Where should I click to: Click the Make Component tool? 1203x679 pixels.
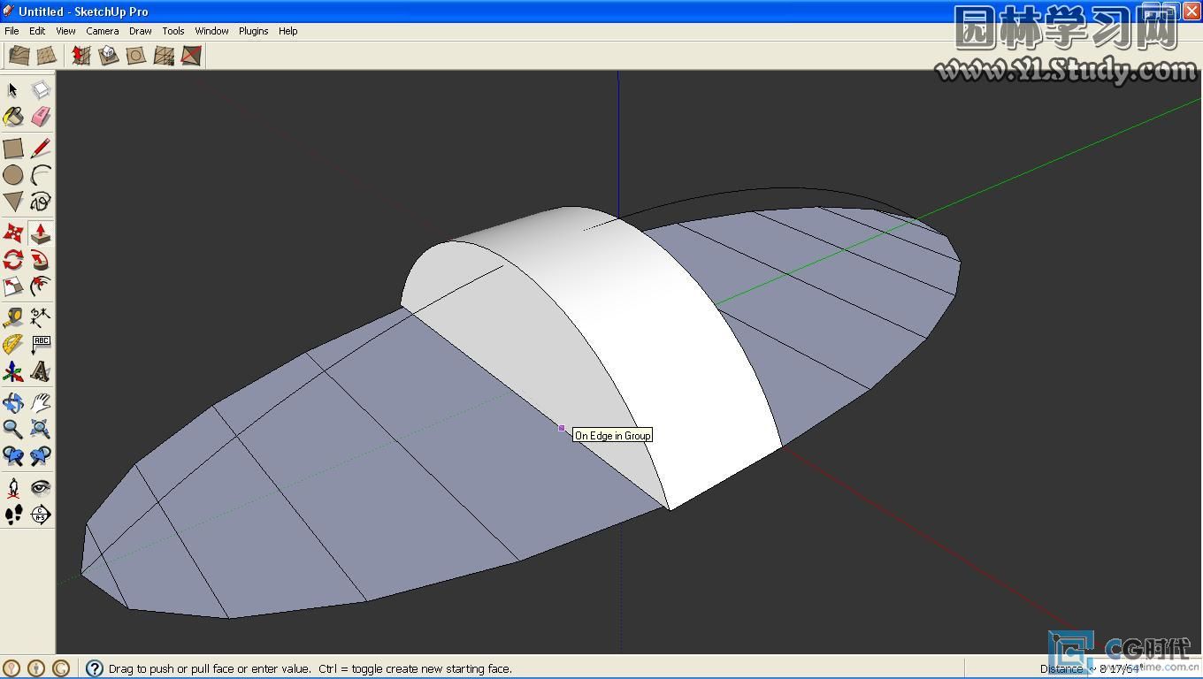coord(41,89)
